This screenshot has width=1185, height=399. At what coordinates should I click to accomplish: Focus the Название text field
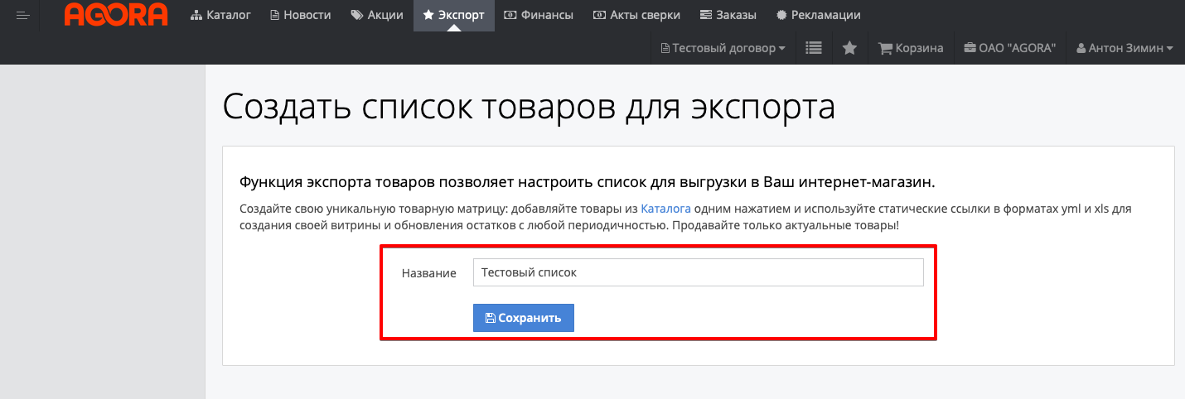click(x=698, y=272)
